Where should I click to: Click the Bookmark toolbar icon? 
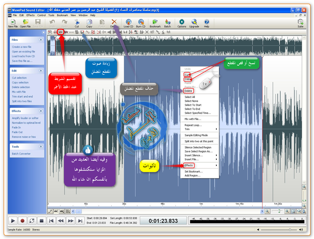155,23
